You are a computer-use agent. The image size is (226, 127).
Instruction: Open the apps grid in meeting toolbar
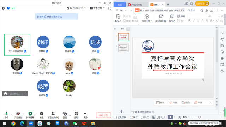coord(76,115)
